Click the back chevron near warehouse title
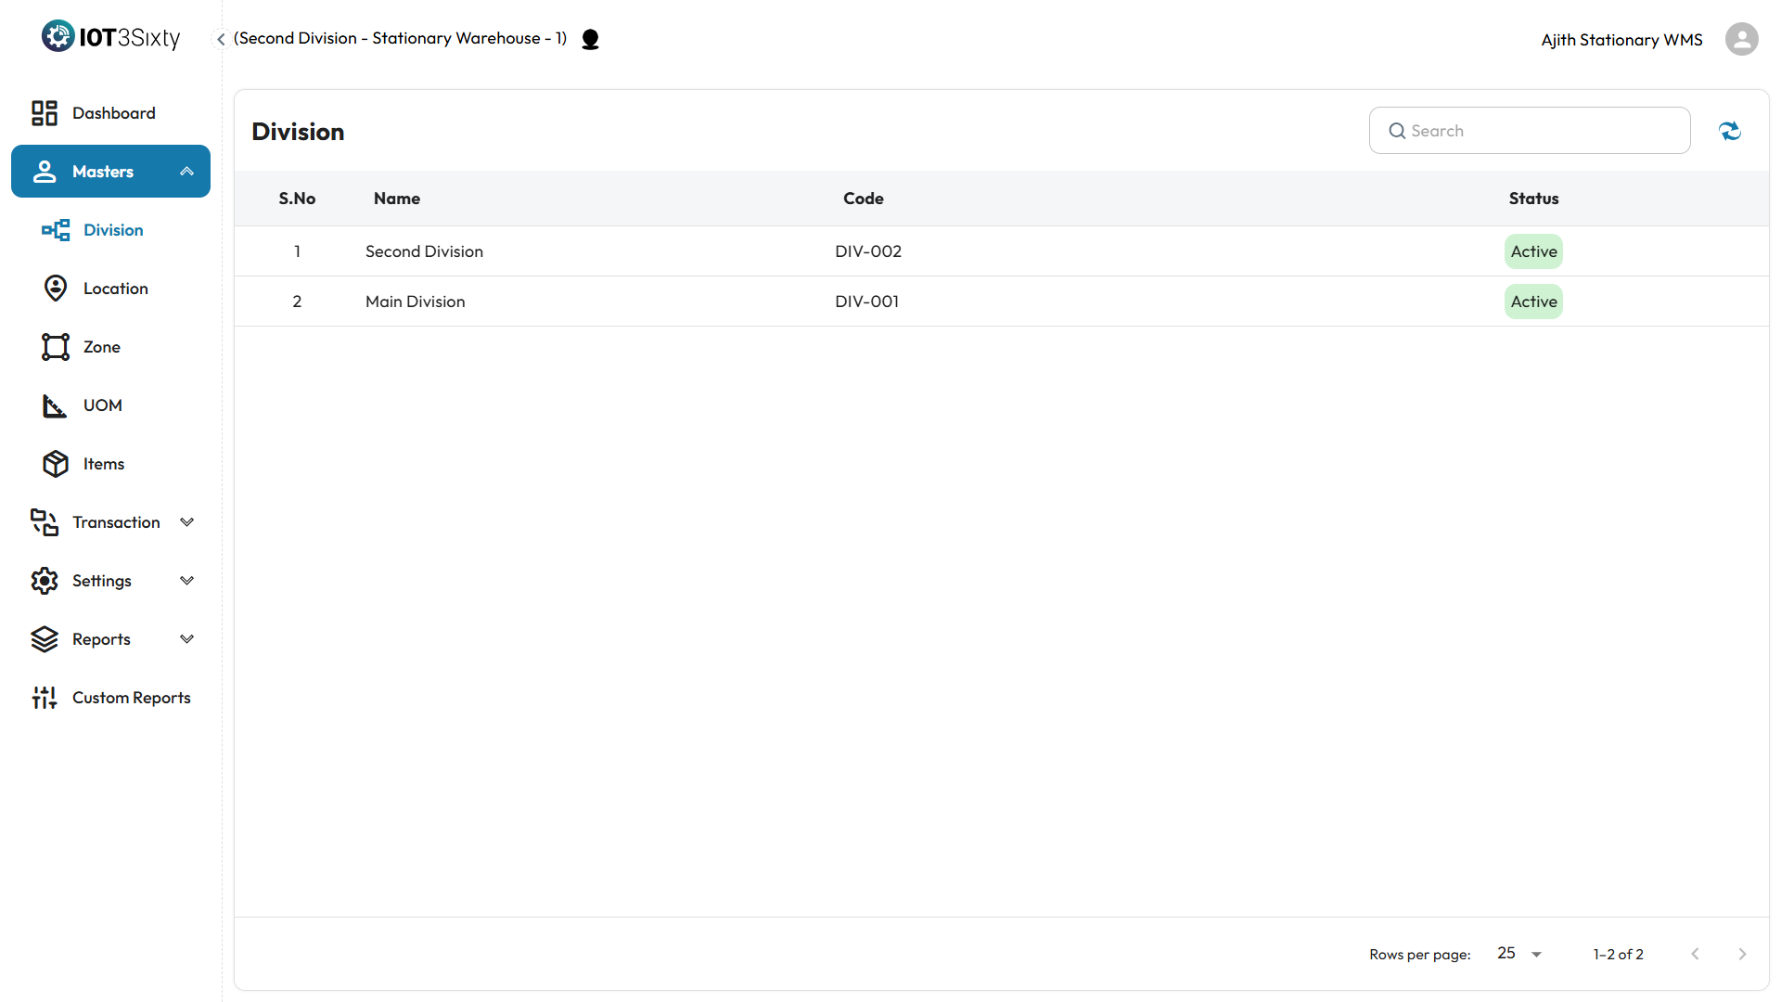 pyautogui.click(x=221, y=39)
